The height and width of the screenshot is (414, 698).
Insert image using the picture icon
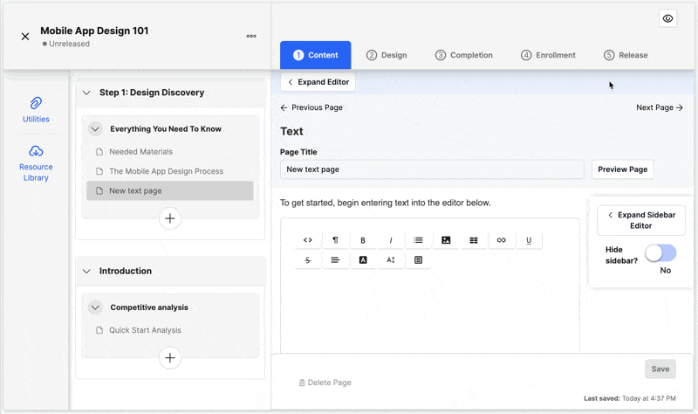coord(446,240)
